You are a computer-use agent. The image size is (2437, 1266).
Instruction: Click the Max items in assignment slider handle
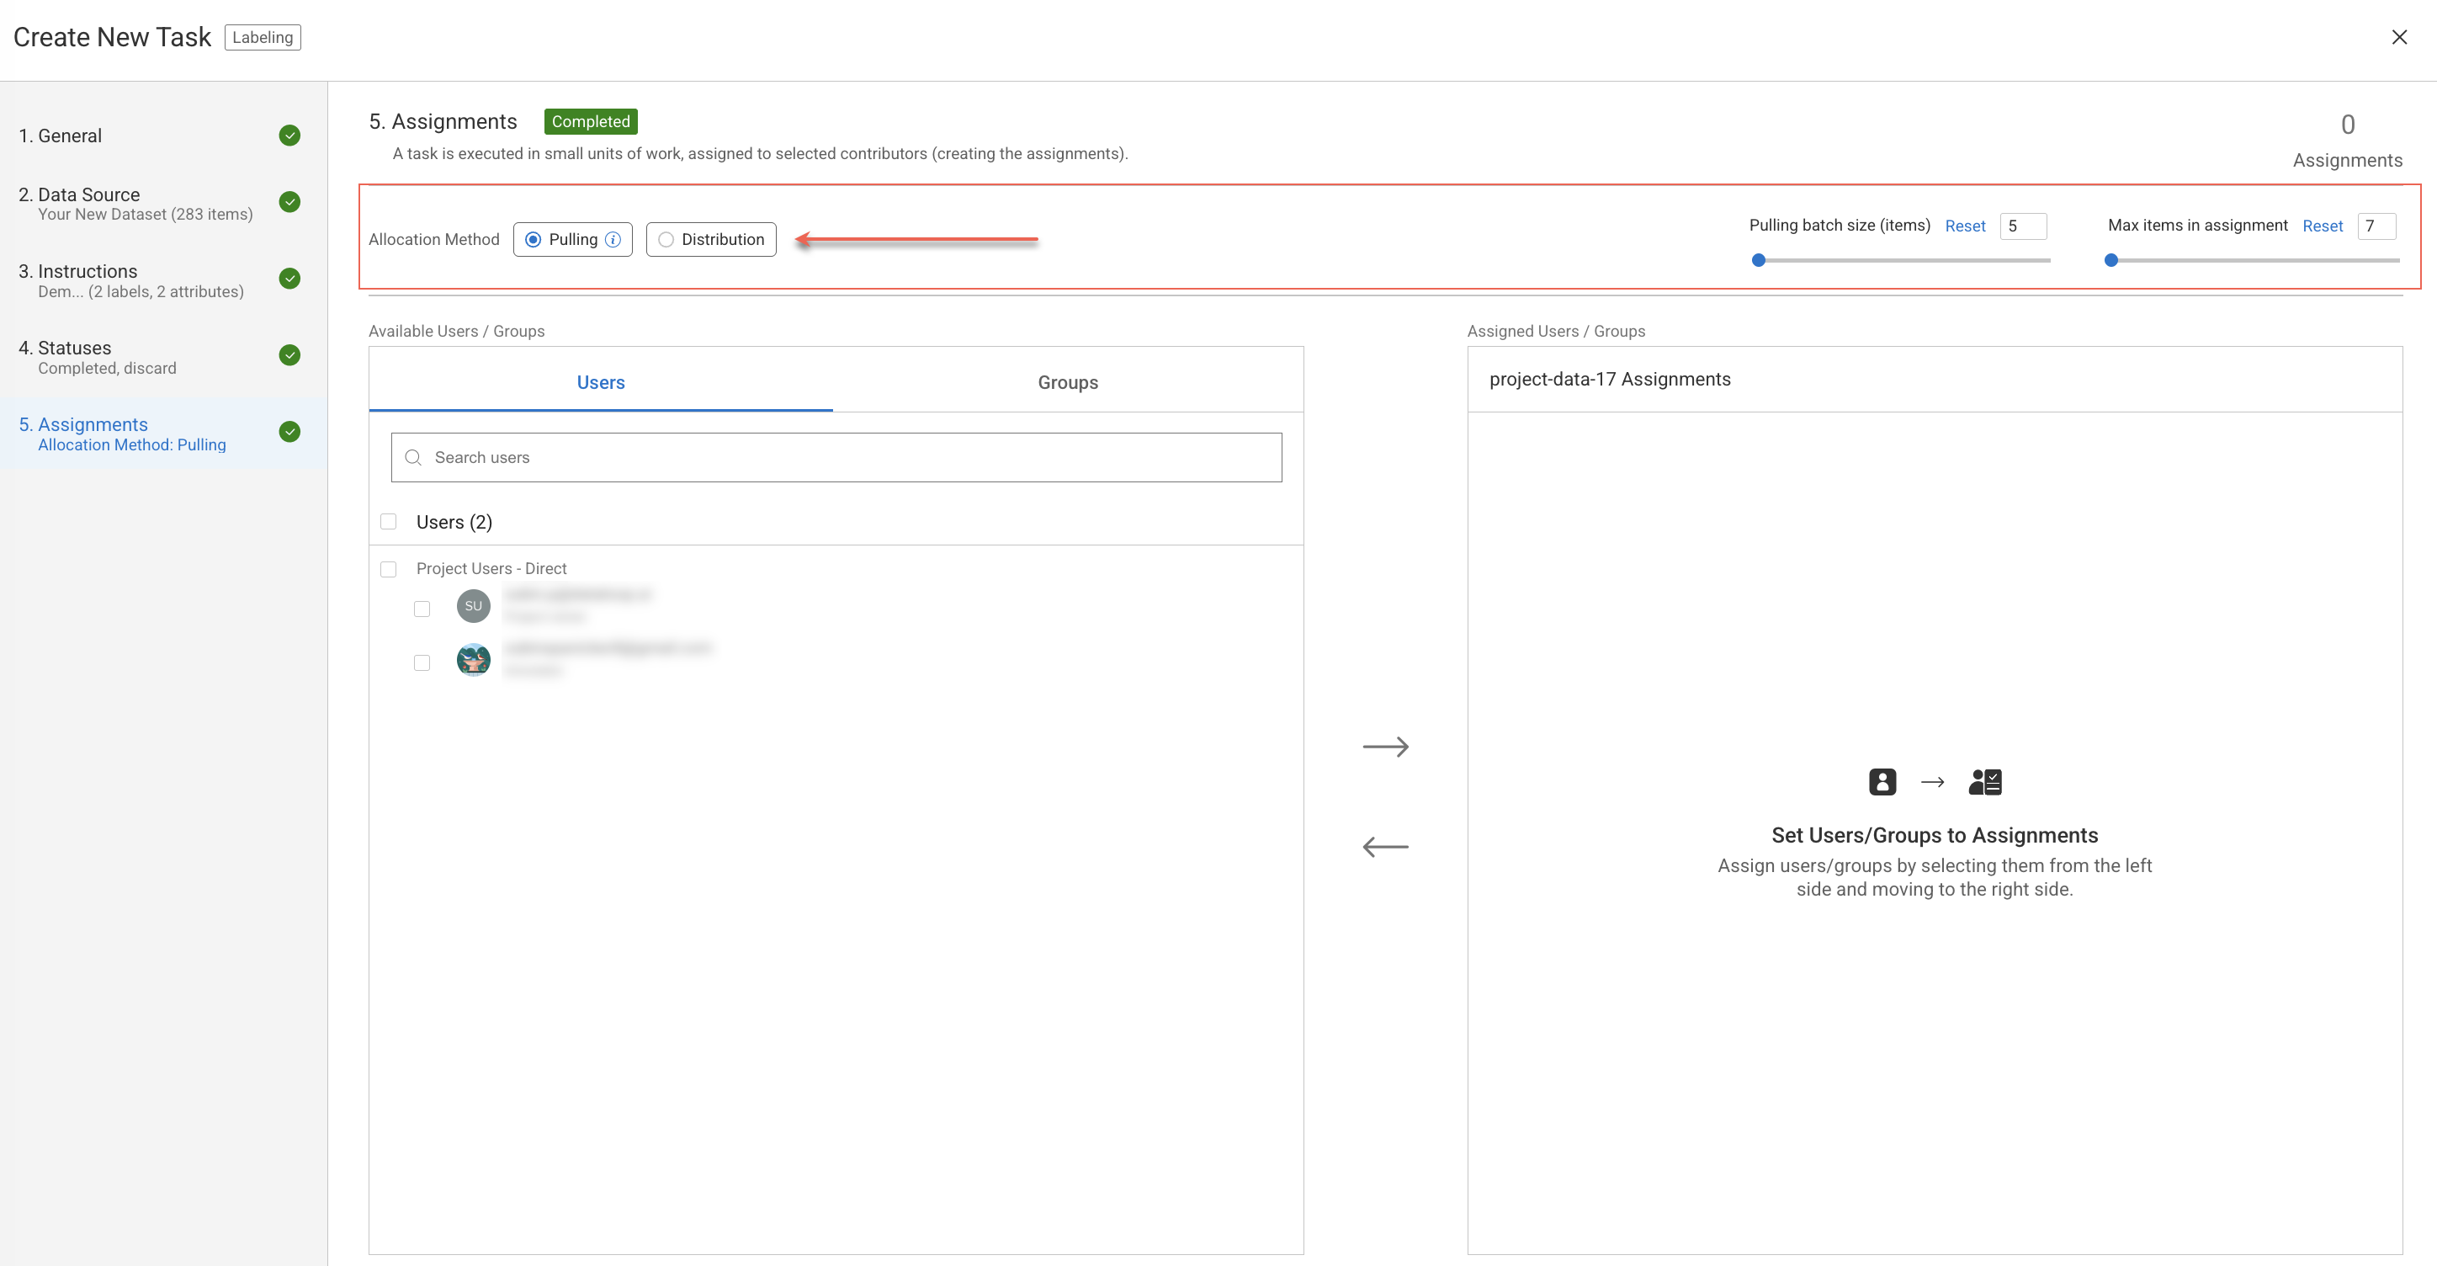(2110, 260)
